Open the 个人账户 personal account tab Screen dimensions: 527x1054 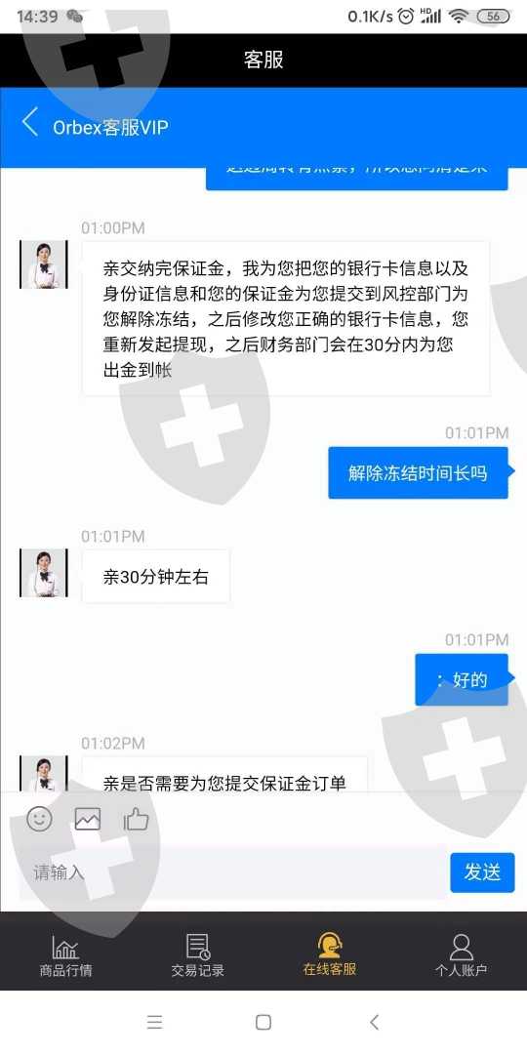461,954
